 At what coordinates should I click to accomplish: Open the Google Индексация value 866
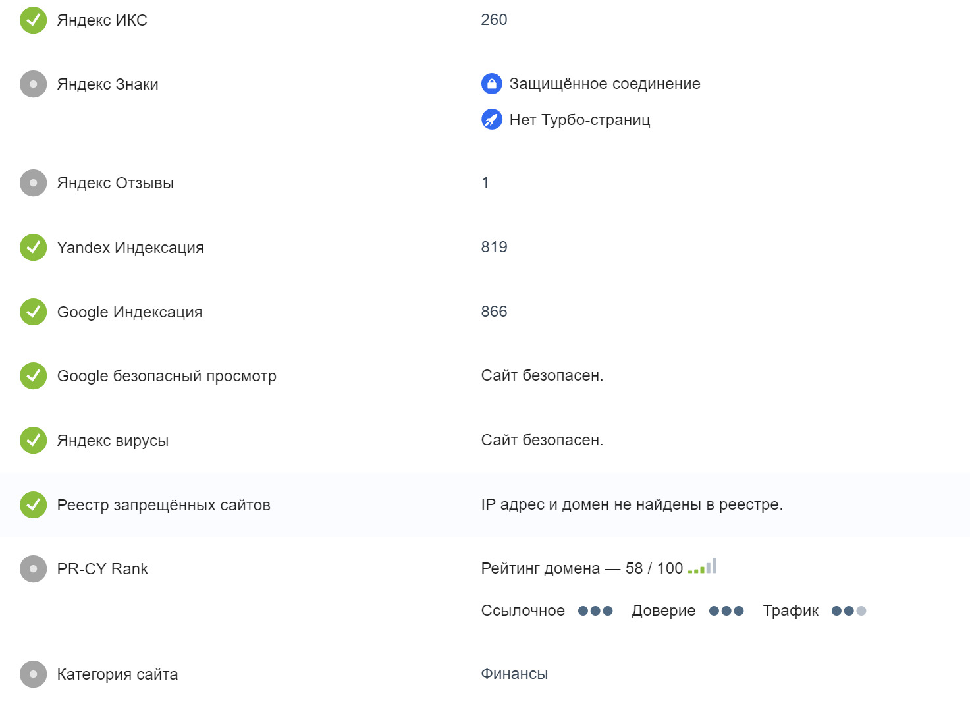[x=494, y=312]
